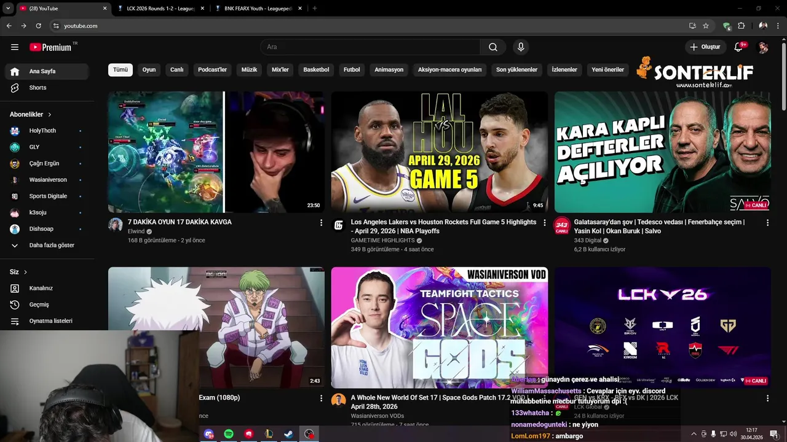Show hidden system tray icons
The width and height of the screenshot is (787, 442).
(694, 434)
